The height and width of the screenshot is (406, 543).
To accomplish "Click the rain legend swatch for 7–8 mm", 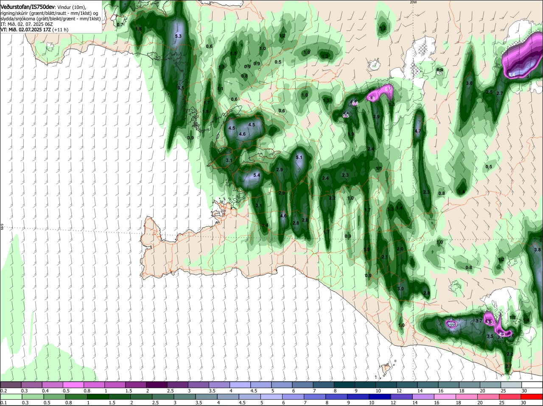I will 315,397.
